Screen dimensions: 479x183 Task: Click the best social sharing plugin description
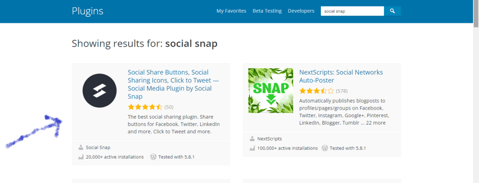point(174,125)
